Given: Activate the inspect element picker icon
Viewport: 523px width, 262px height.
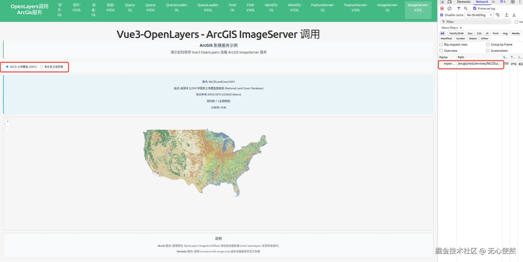Looking at the screenshot, I should pyautogui.click(x=442, y=2).
